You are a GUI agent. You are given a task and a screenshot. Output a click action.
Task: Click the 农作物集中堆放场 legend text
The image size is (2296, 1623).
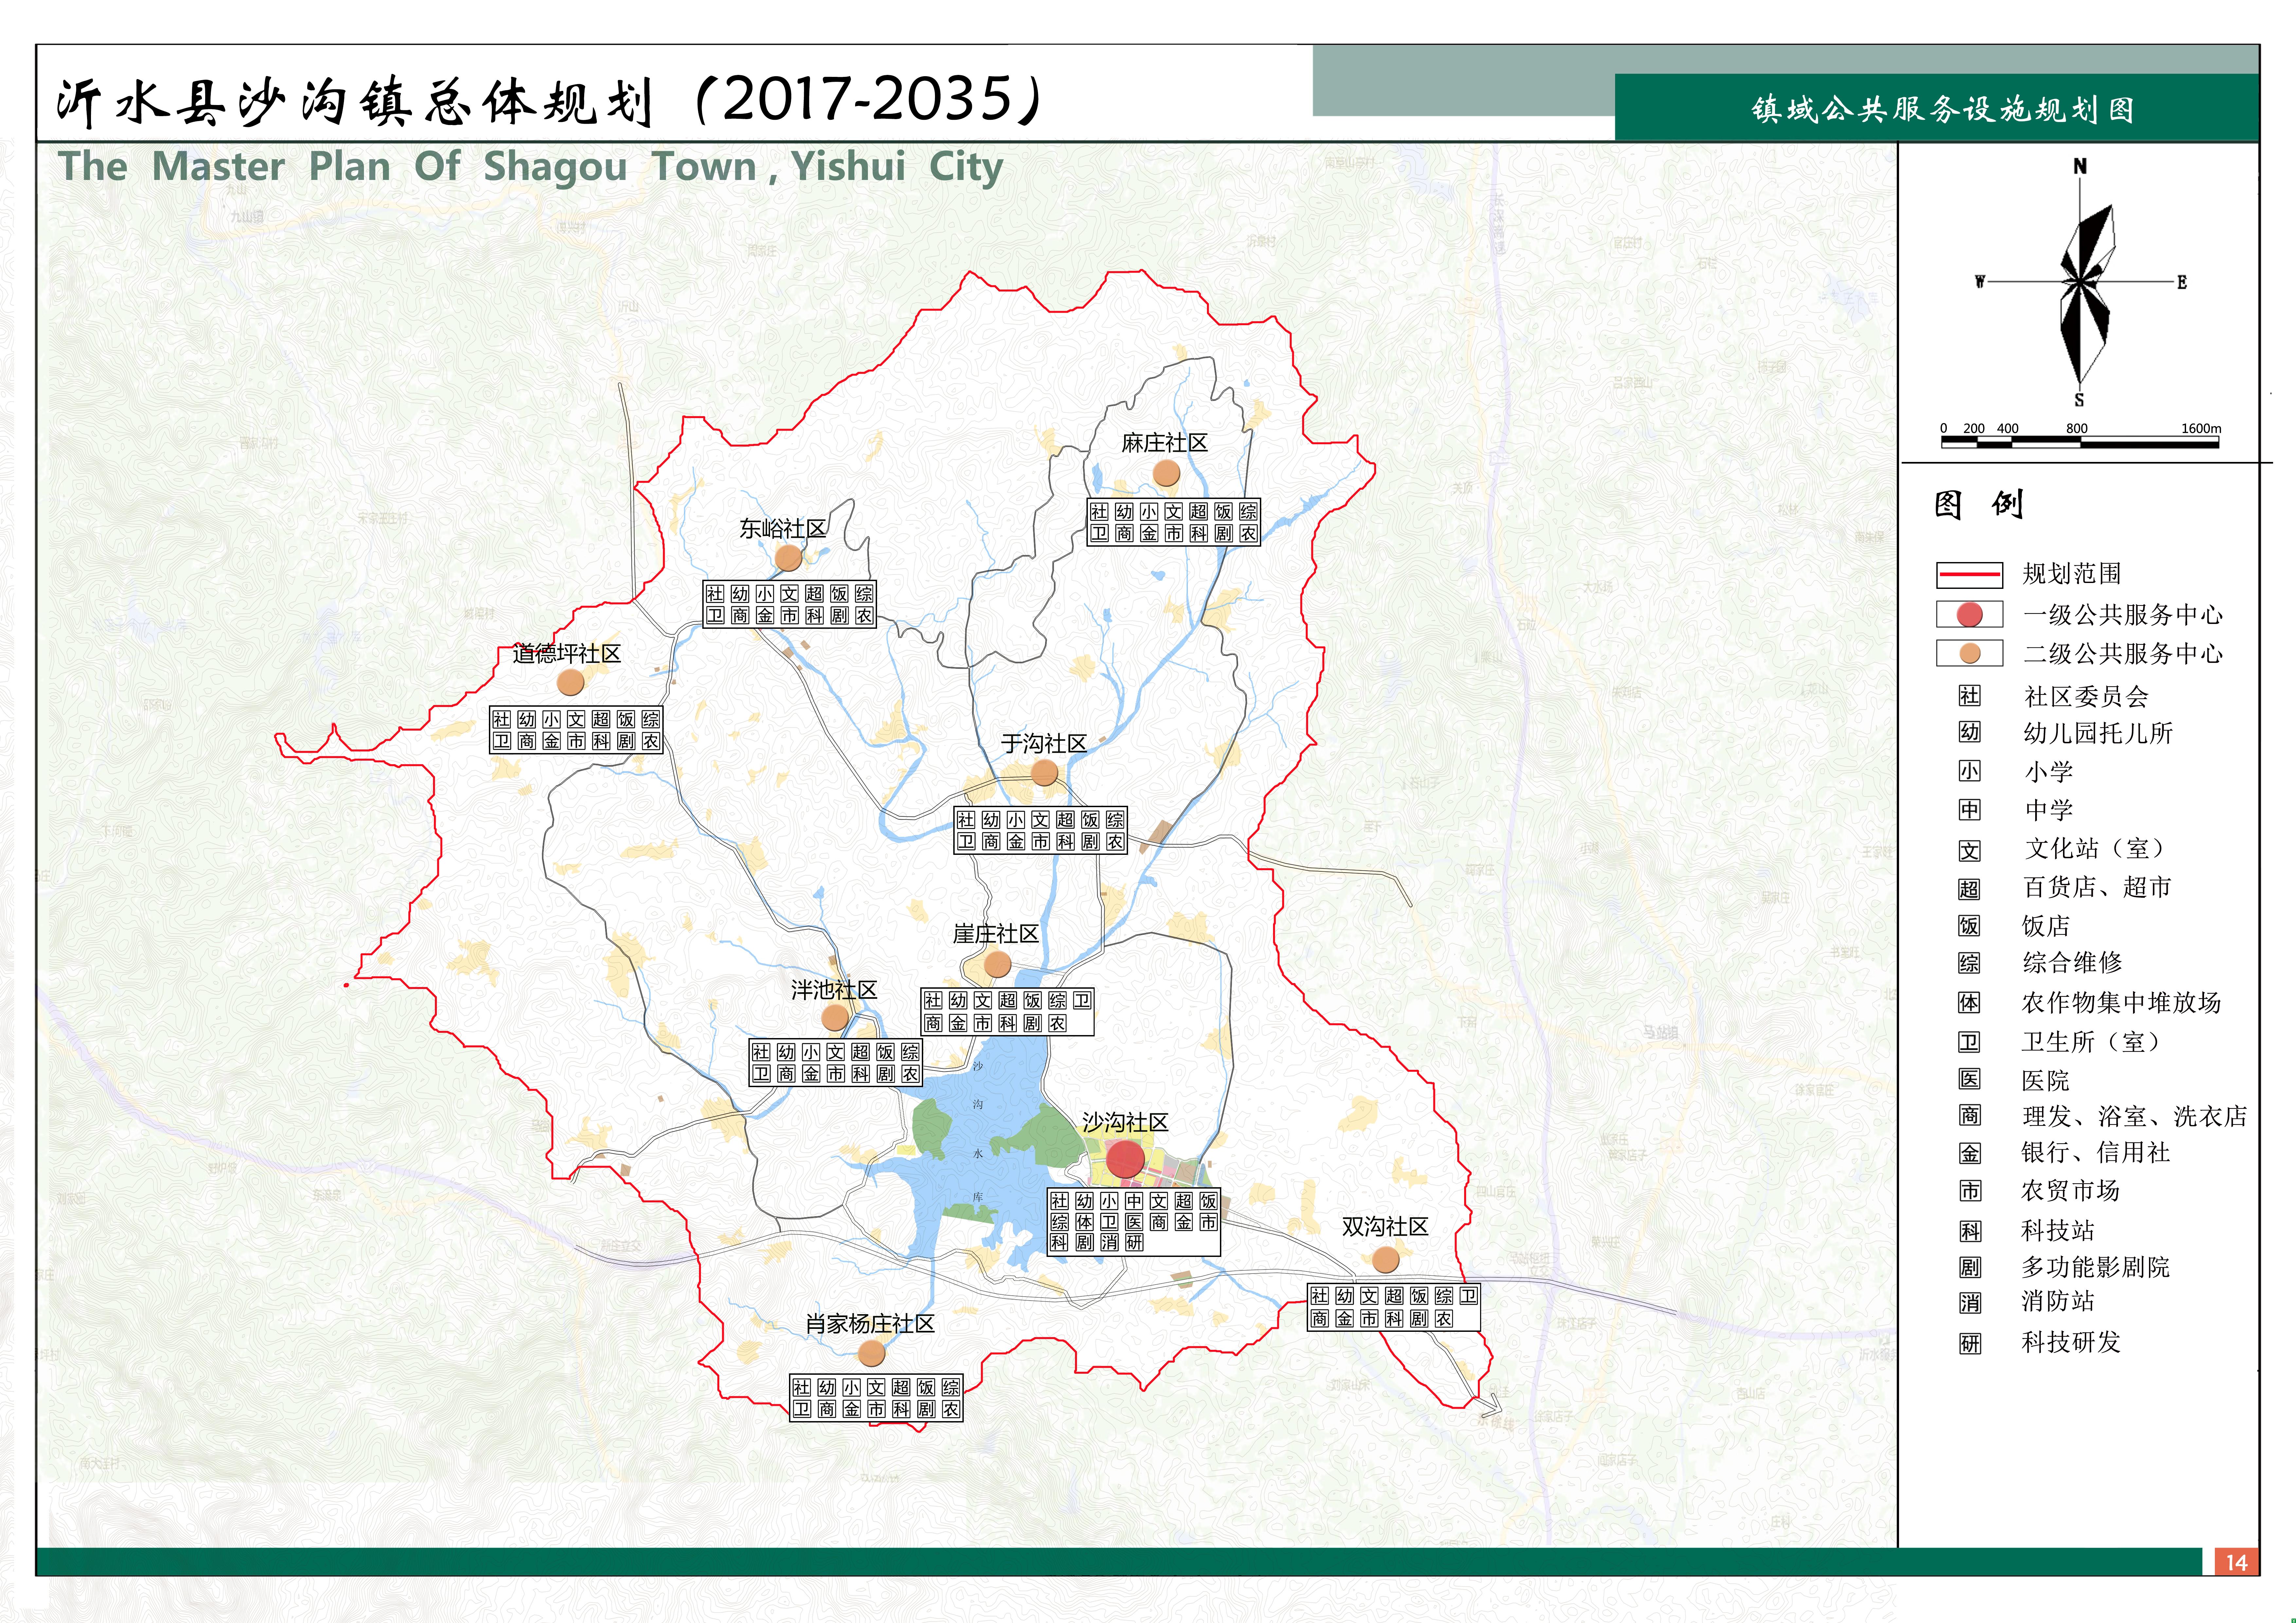pos(2121,1003)
